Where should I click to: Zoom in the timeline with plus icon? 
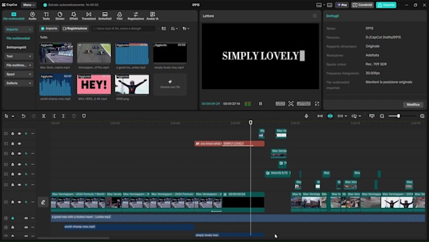pos(422,116)
